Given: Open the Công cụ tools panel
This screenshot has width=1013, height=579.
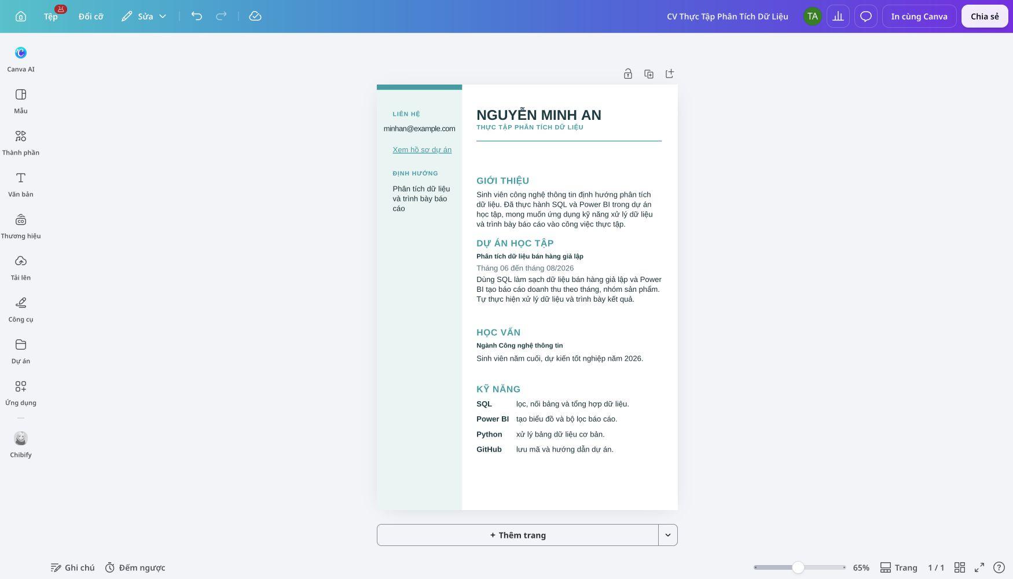Looking at the screenshot, I should (x=21, y=310).
